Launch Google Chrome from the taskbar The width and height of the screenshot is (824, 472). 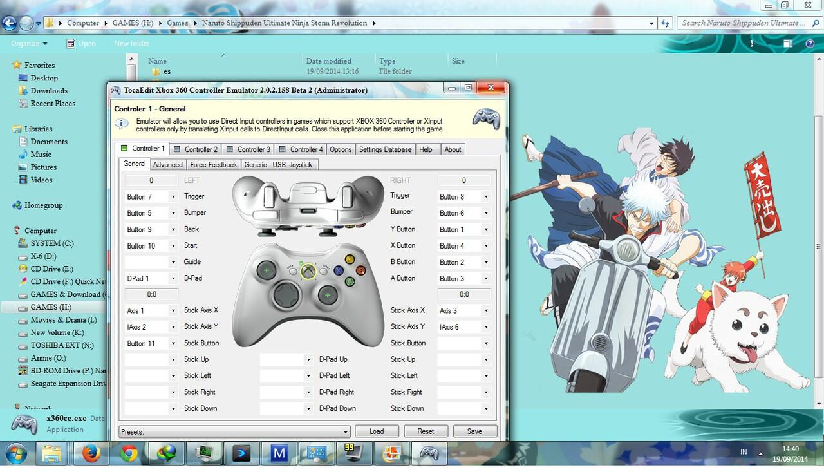tap(129, 453)
